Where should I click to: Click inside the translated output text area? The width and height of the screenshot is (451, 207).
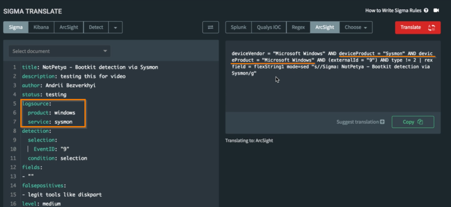coord(332,93)
